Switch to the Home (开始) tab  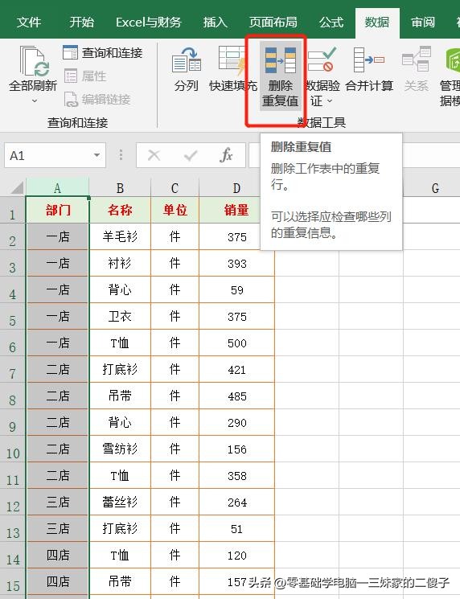coord(82,23)
